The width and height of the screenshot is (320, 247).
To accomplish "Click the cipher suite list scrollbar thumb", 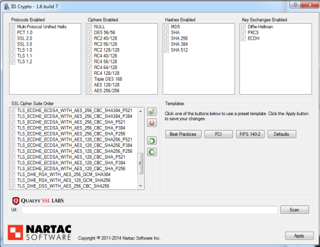I will coord(140,163).
